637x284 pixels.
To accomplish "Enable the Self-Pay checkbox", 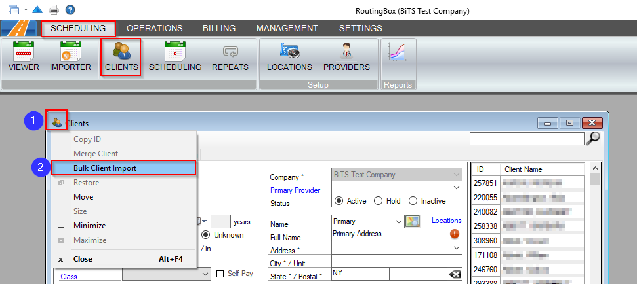I will [x=220, y=274].
